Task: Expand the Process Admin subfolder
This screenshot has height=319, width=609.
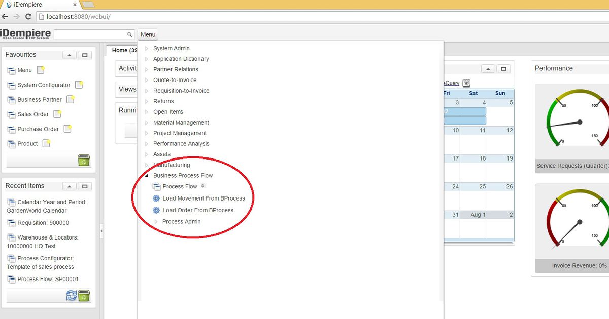Action: [x=156, y=222]
